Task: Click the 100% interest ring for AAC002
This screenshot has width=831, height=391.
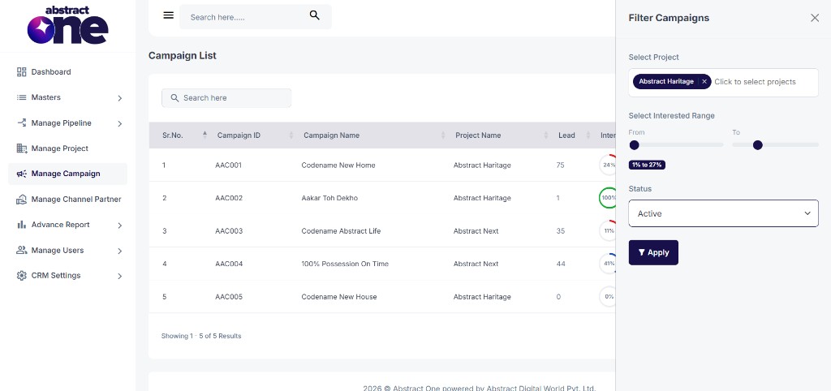Action: point(607,198)
